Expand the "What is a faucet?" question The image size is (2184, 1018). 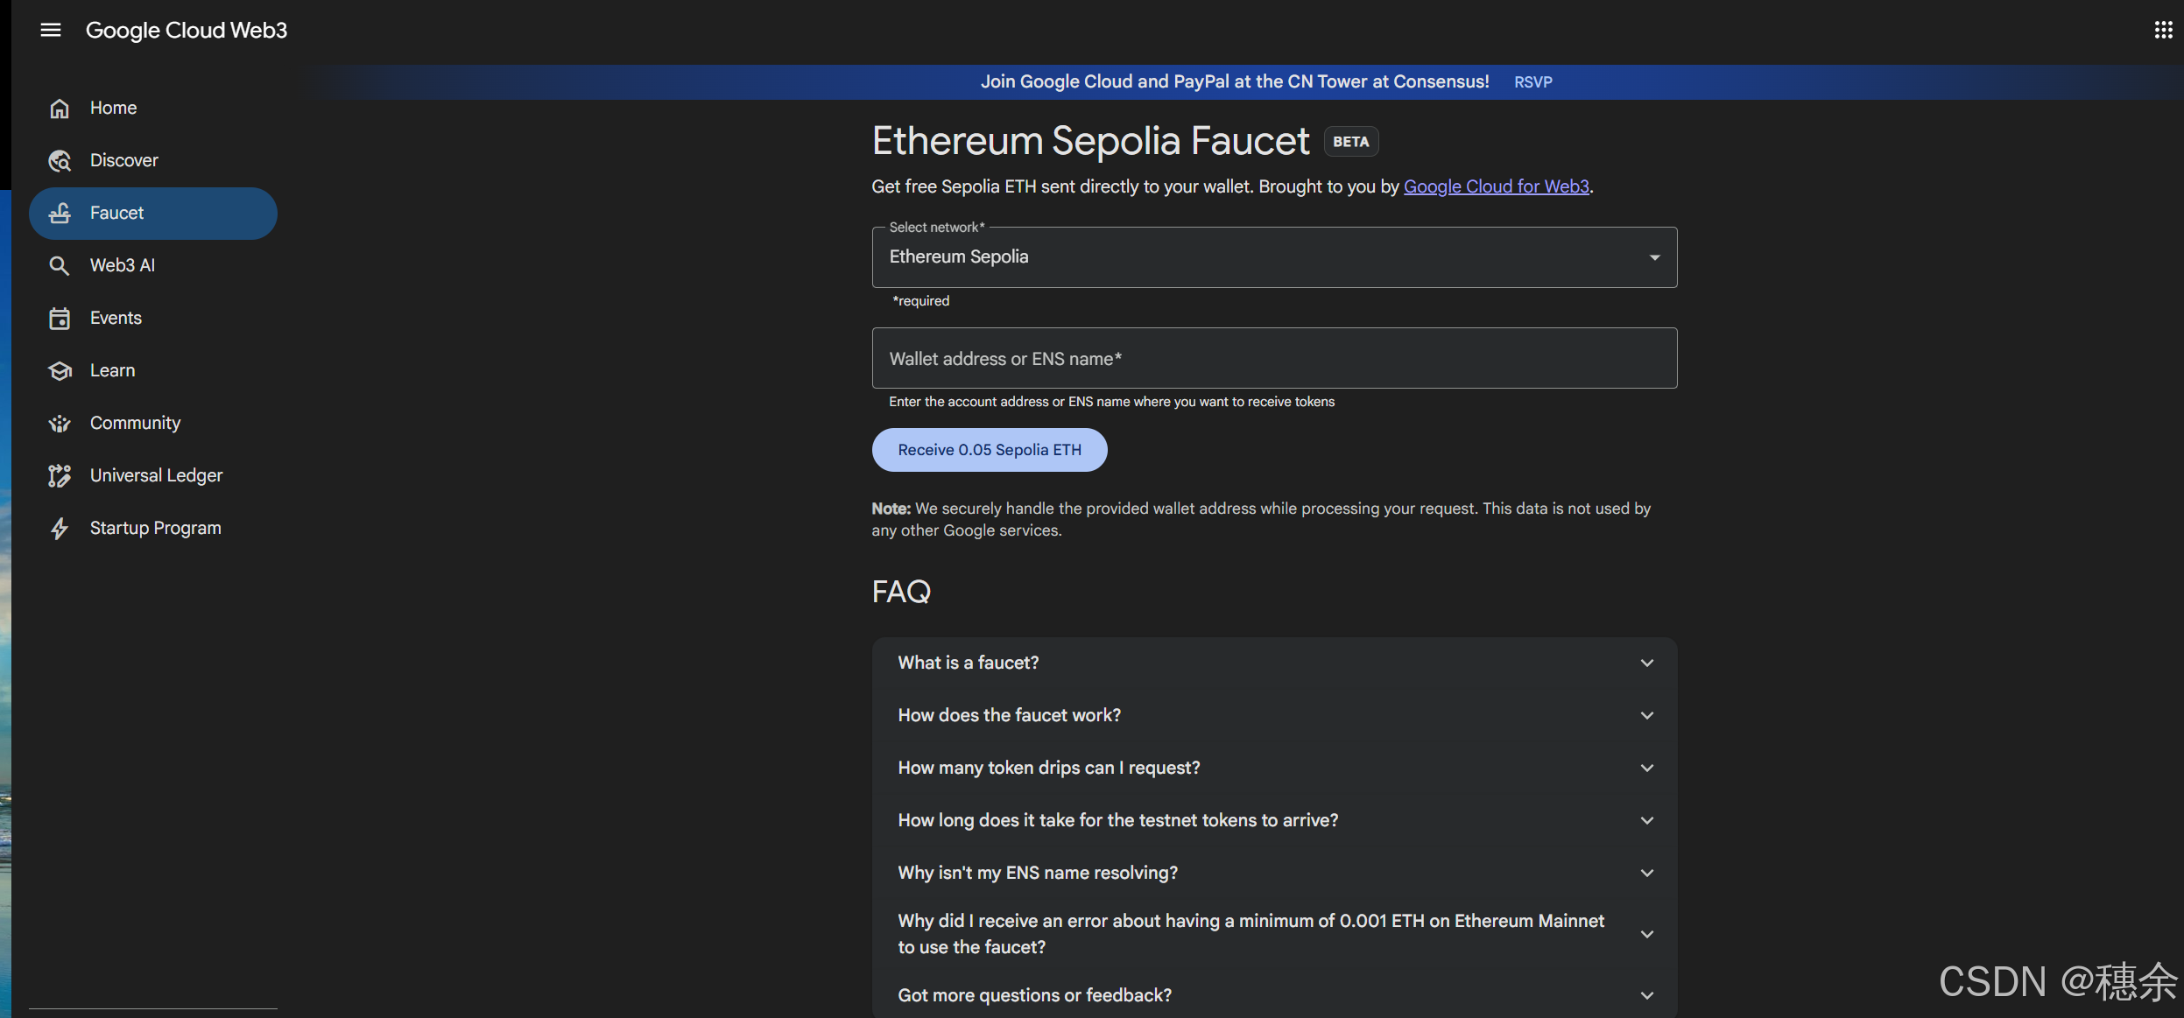pos(1274,663)
